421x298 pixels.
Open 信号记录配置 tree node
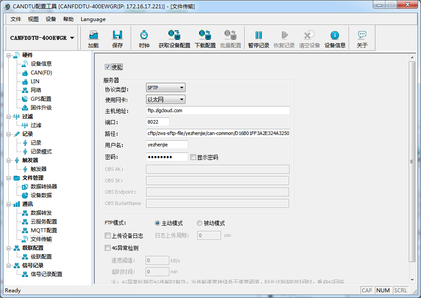click(x=46, y=274)
